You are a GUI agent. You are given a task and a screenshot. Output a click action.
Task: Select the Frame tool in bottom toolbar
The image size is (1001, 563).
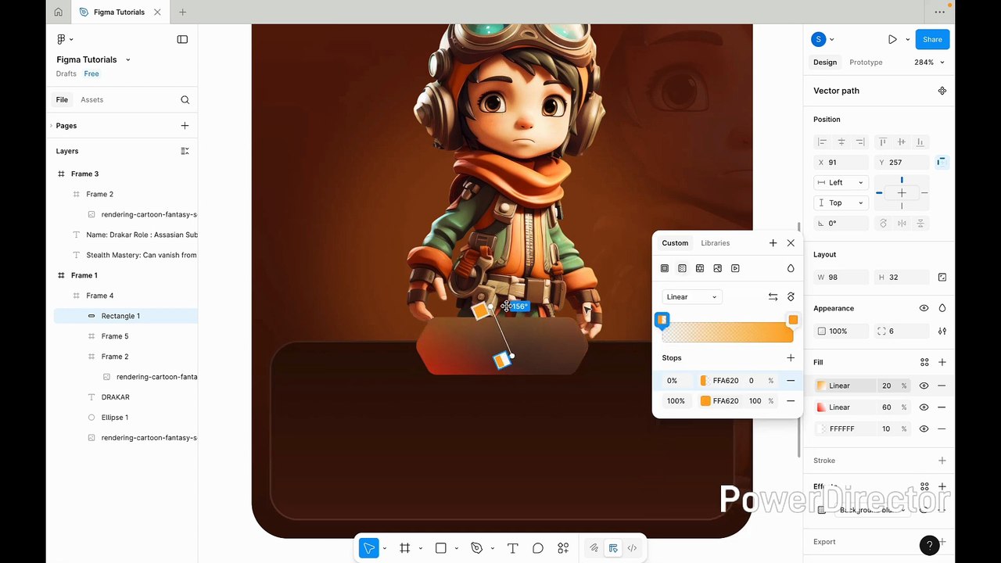pos(405,548)
